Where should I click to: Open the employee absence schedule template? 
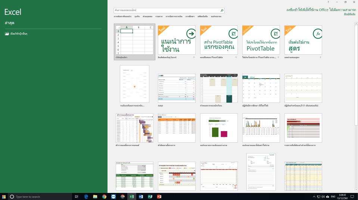click(177, 176)
